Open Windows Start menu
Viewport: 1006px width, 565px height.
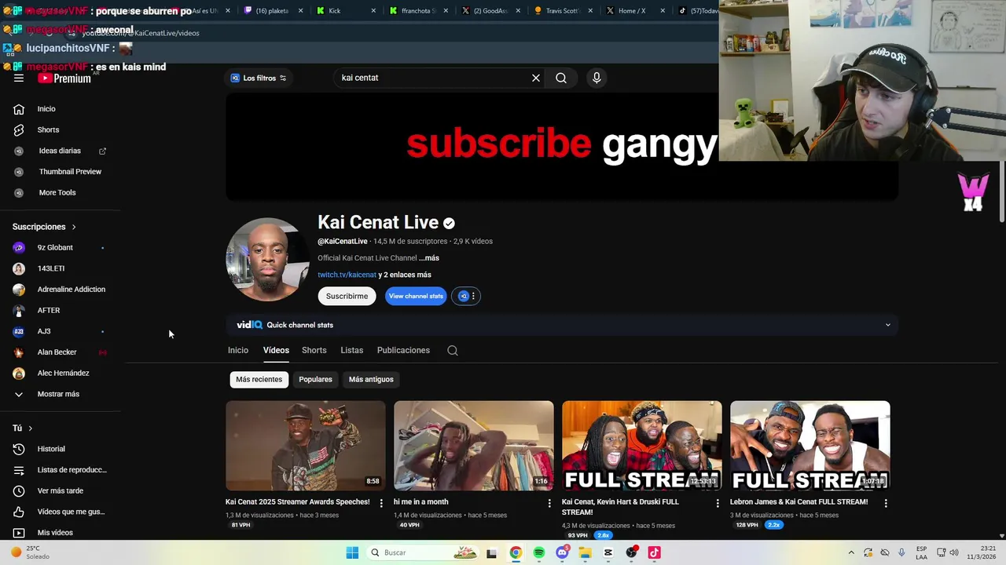click(x=352, y=552)
